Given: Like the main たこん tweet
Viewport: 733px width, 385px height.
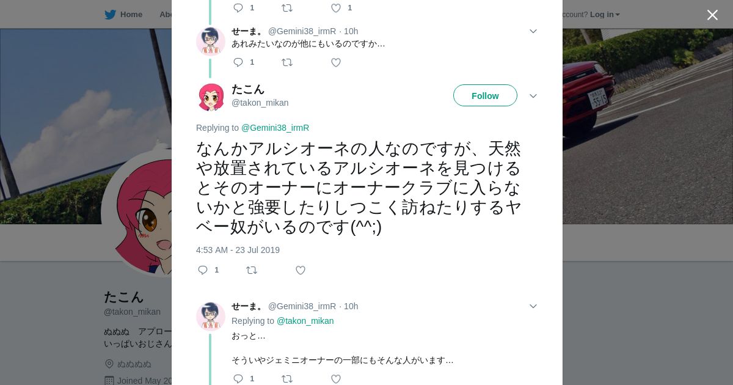Looking at the screenshot, I should (x=301, y=270).
